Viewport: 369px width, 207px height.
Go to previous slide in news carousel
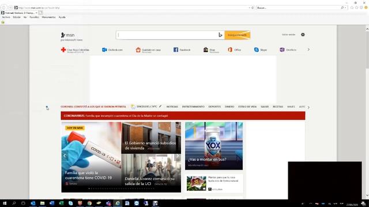pyautogui.click(x=65, y=156)
